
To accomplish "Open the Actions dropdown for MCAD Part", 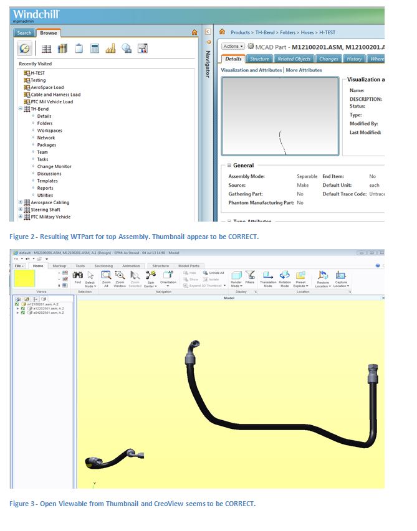I will click(x=233, y=47).
